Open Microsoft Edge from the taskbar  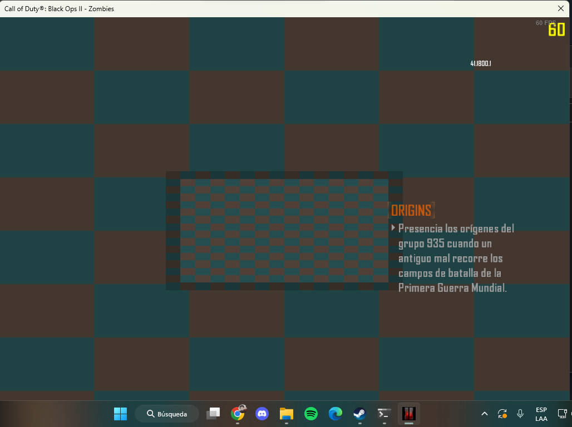click(336, 414)
